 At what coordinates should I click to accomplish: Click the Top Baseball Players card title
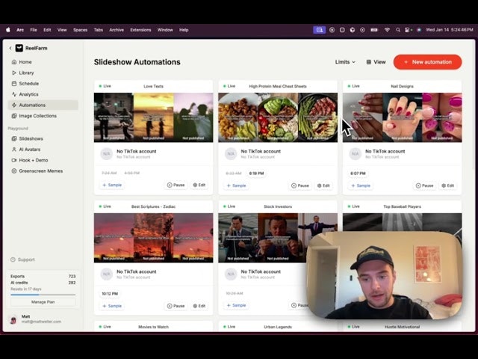(402, 206)
